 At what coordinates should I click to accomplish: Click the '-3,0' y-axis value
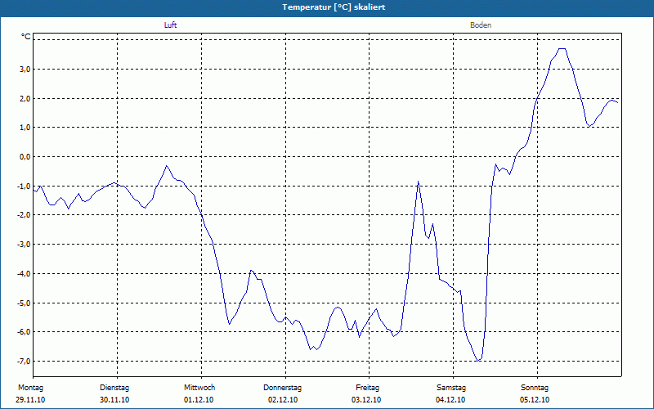(25, 244)
